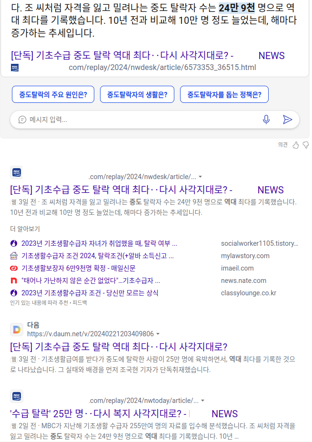Viewport: 312px width, 442px height.
Task: Click red favicon next to 매일신문 link
Action: [14, 268]
